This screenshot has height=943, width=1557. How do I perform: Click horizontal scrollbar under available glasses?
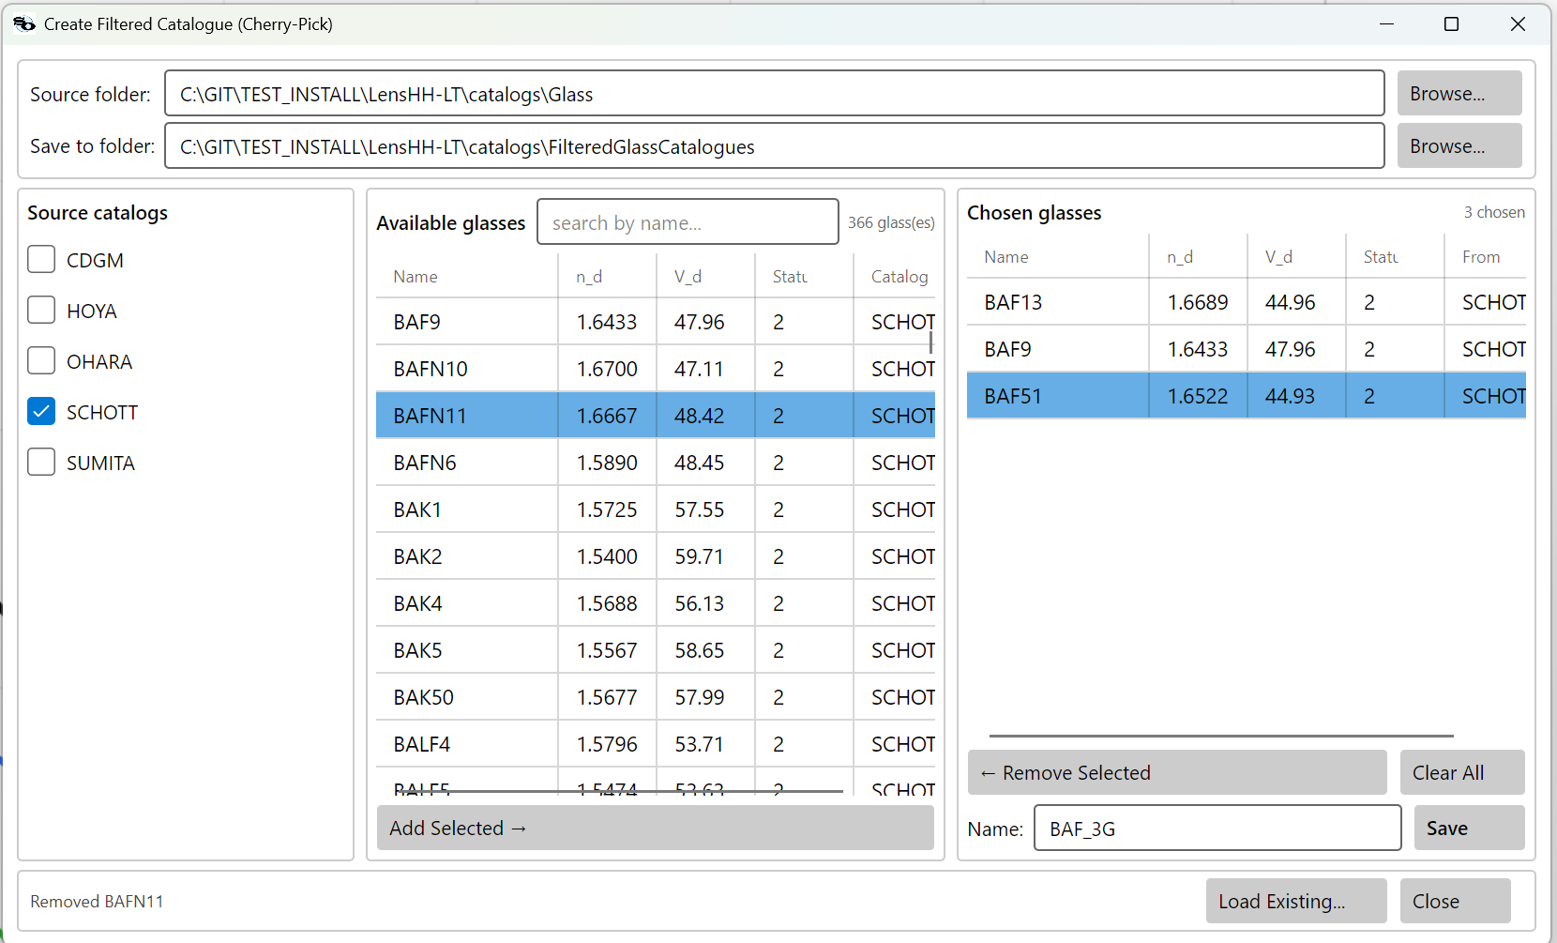(620, 792)
